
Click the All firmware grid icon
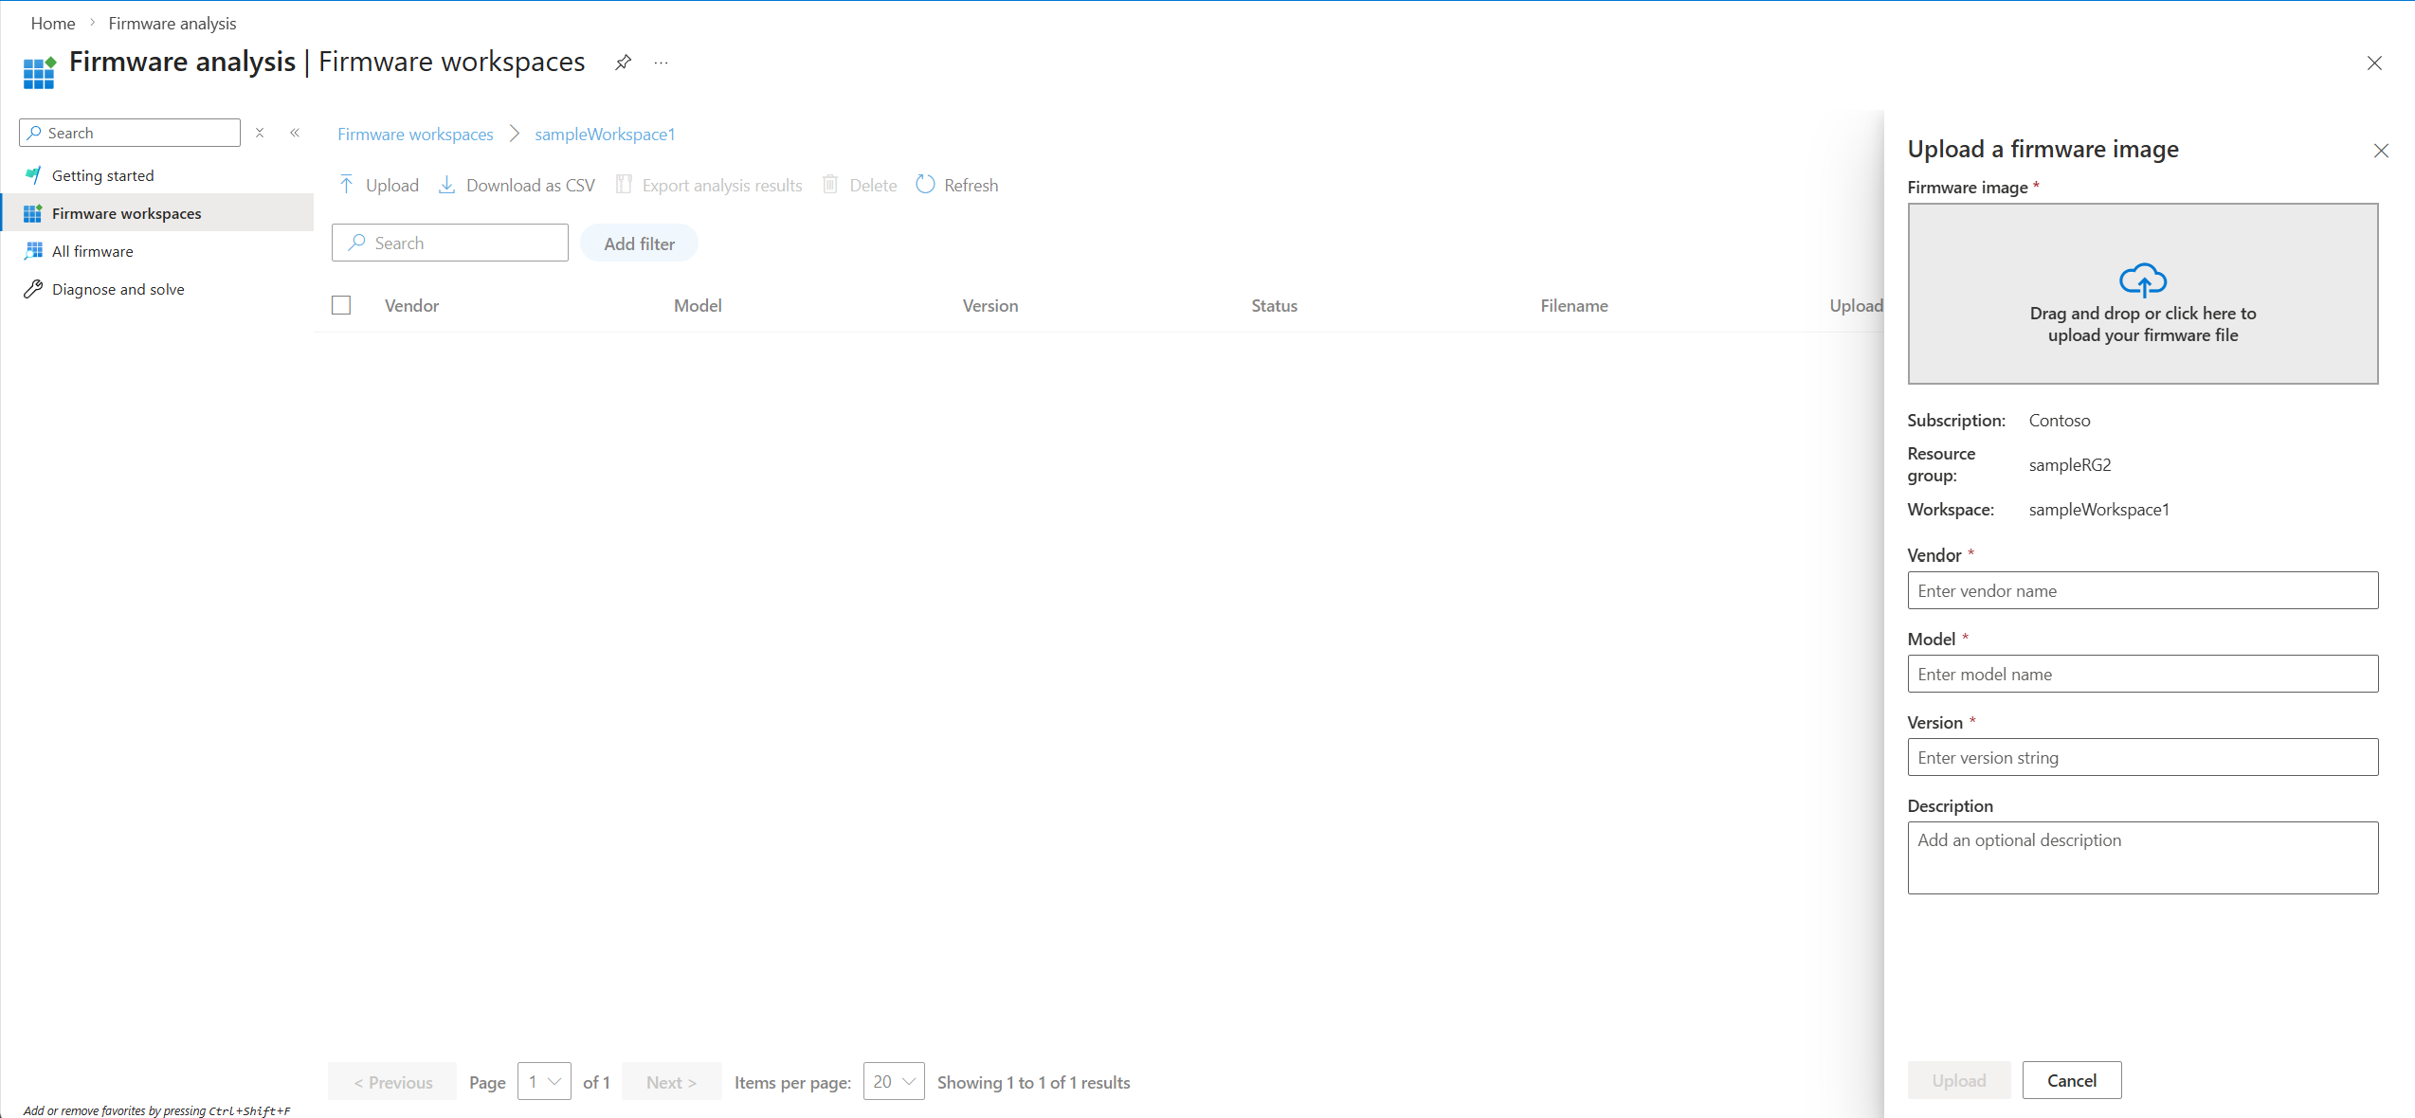point(33,251)
